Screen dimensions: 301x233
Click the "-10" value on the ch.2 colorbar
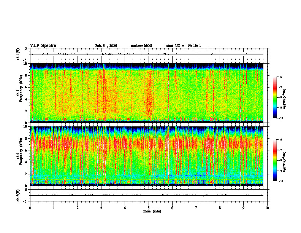point(281,181)
